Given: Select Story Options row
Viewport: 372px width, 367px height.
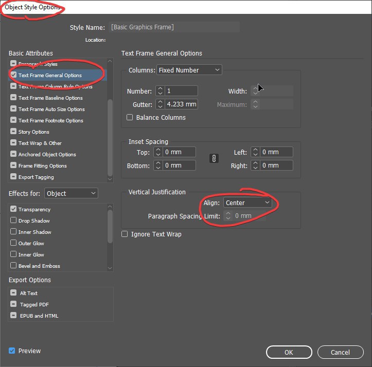Looking at the screenshot, I should 58,132.
